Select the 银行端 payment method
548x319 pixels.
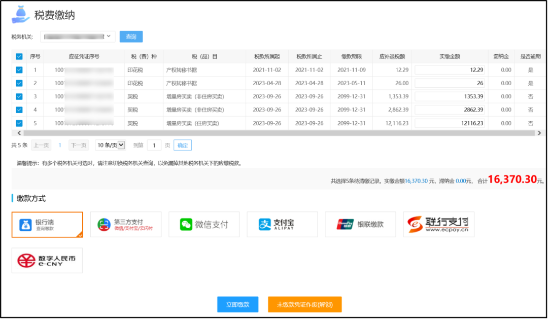47,225
